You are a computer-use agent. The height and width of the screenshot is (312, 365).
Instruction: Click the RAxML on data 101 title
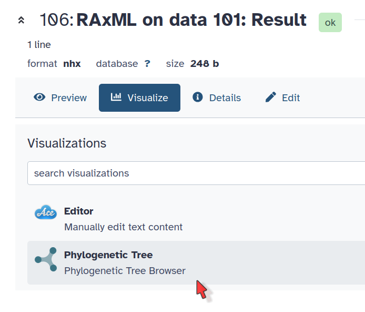[x=191, y=21]
